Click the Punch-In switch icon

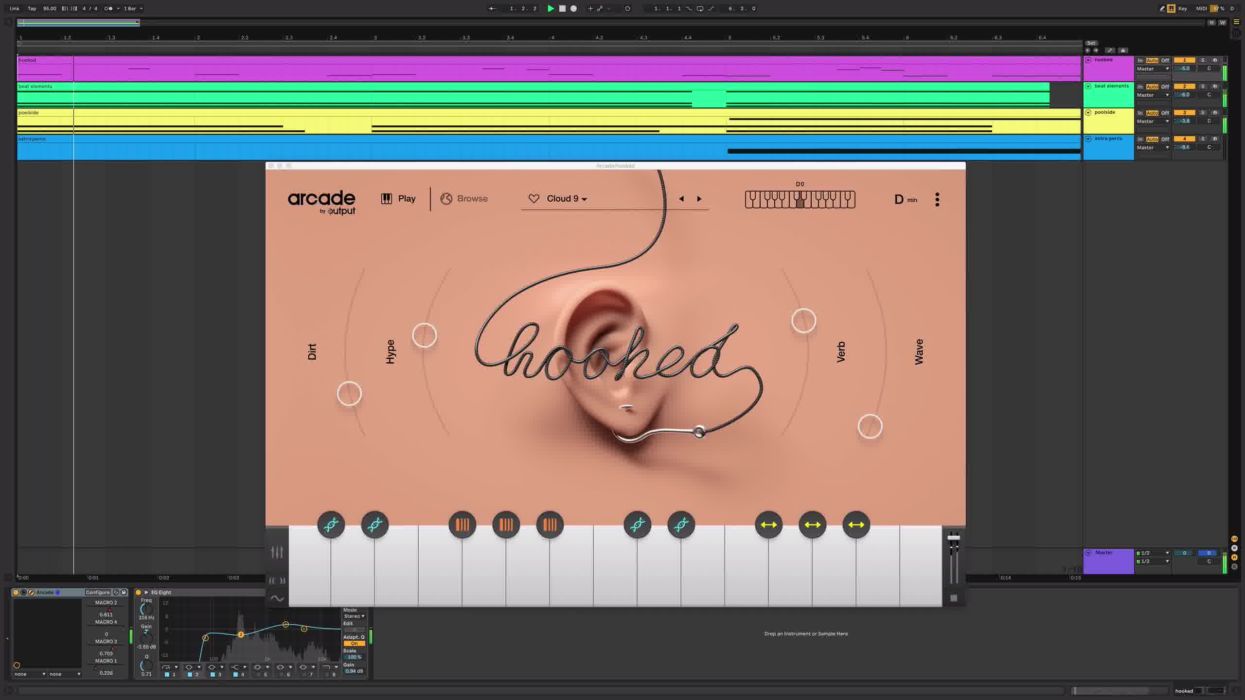click(x=689, y=8)
